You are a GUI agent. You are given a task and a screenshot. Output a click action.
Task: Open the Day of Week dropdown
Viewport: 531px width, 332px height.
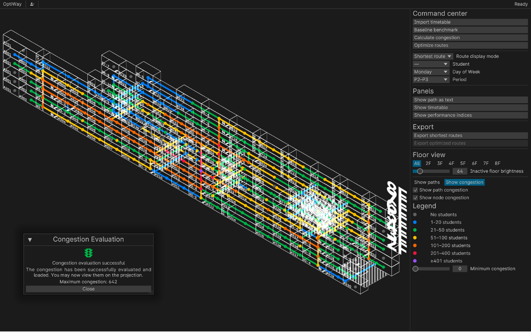coord(431,72)
